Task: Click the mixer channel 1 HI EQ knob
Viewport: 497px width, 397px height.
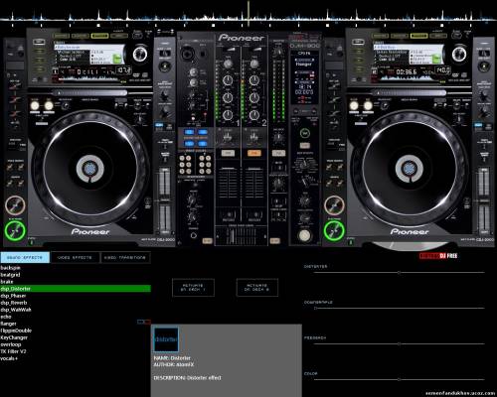Action: 228,80
